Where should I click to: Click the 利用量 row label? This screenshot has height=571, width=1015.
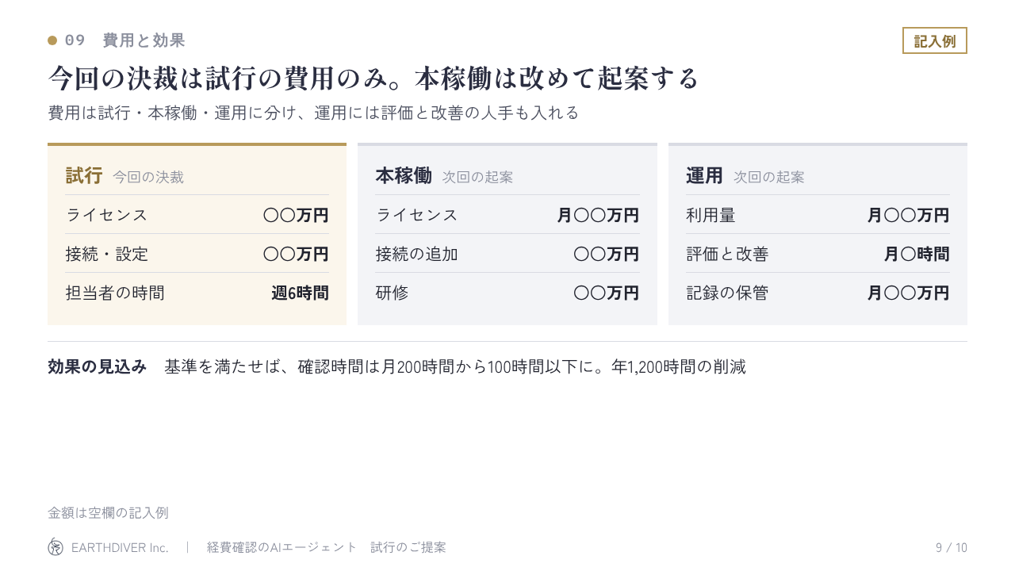pos(710,215)
